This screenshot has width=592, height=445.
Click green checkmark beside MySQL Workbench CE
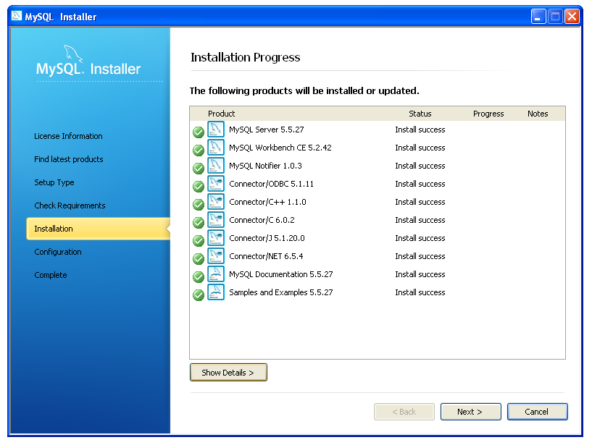[199, 151]
